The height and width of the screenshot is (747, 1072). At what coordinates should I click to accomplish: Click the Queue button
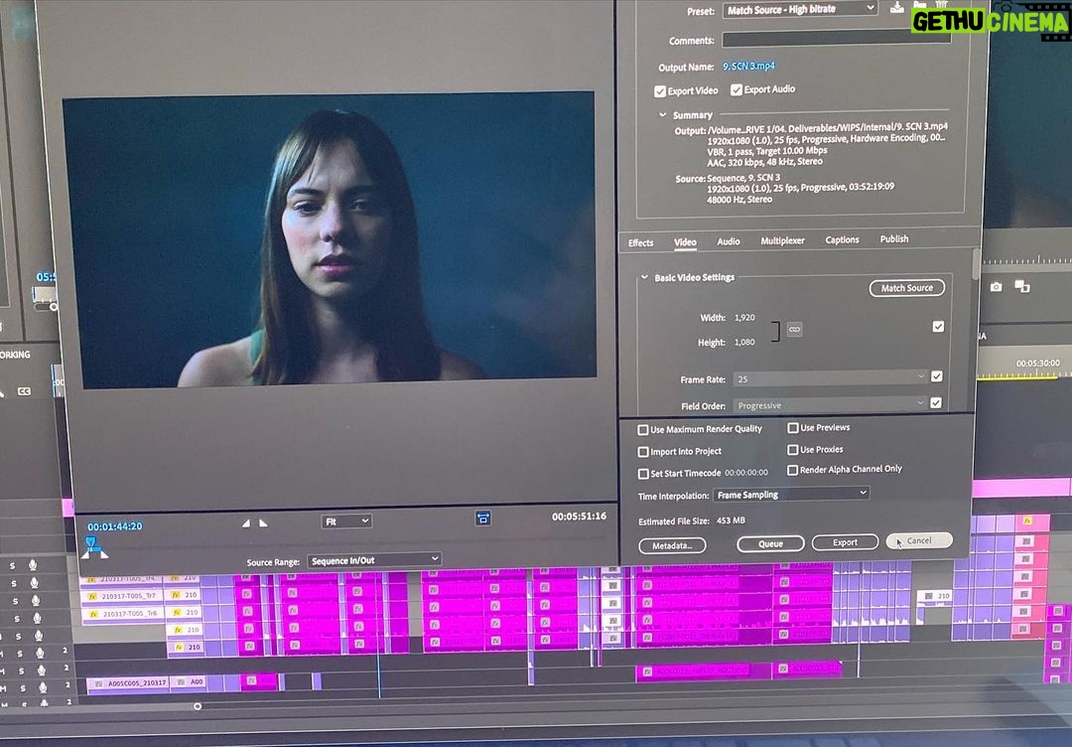point(770,543)
